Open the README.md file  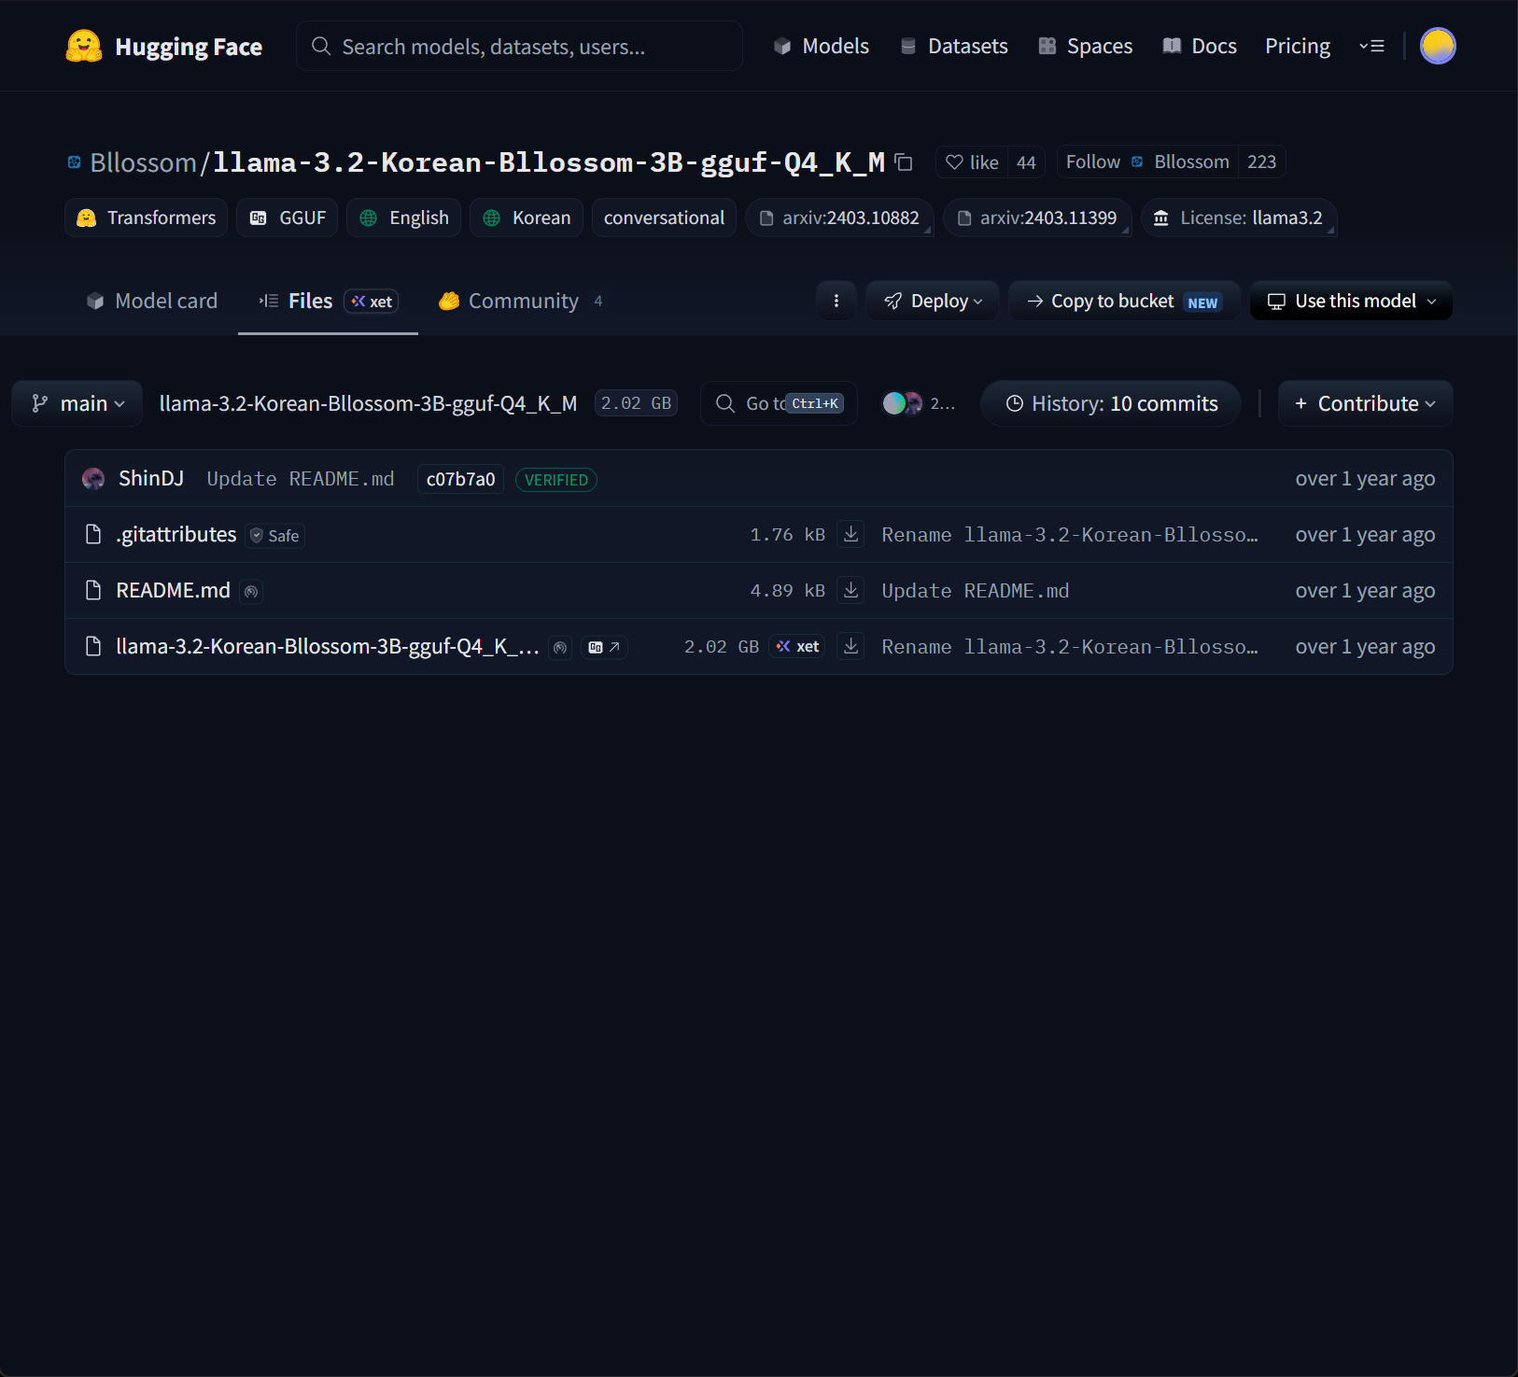tap(173, 591)
